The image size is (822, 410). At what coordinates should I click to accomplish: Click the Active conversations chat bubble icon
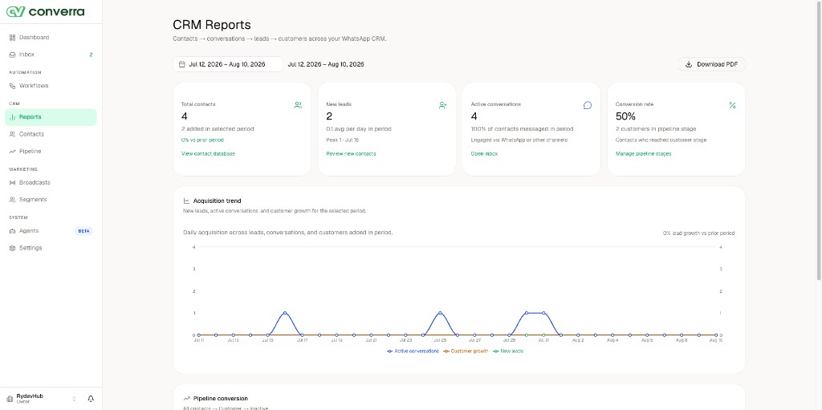588,105
